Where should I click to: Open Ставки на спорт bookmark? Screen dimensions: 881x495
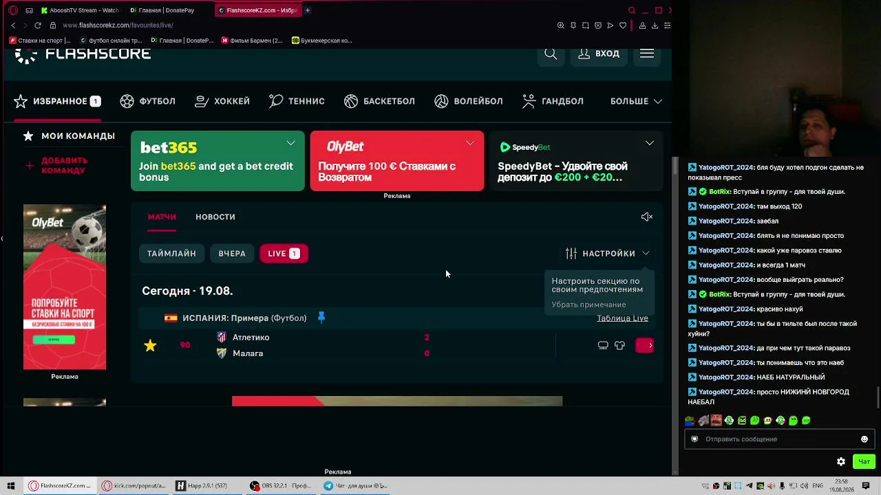pos(40,41)
